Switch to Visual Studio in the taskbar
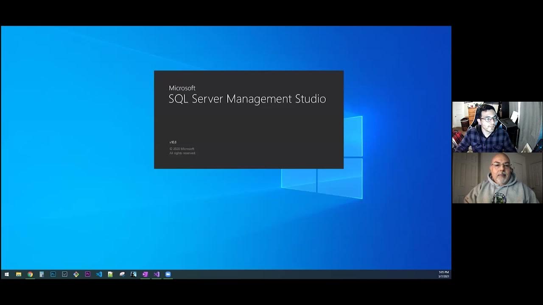This screenshot has width=543, height=305. pos(157,274)
